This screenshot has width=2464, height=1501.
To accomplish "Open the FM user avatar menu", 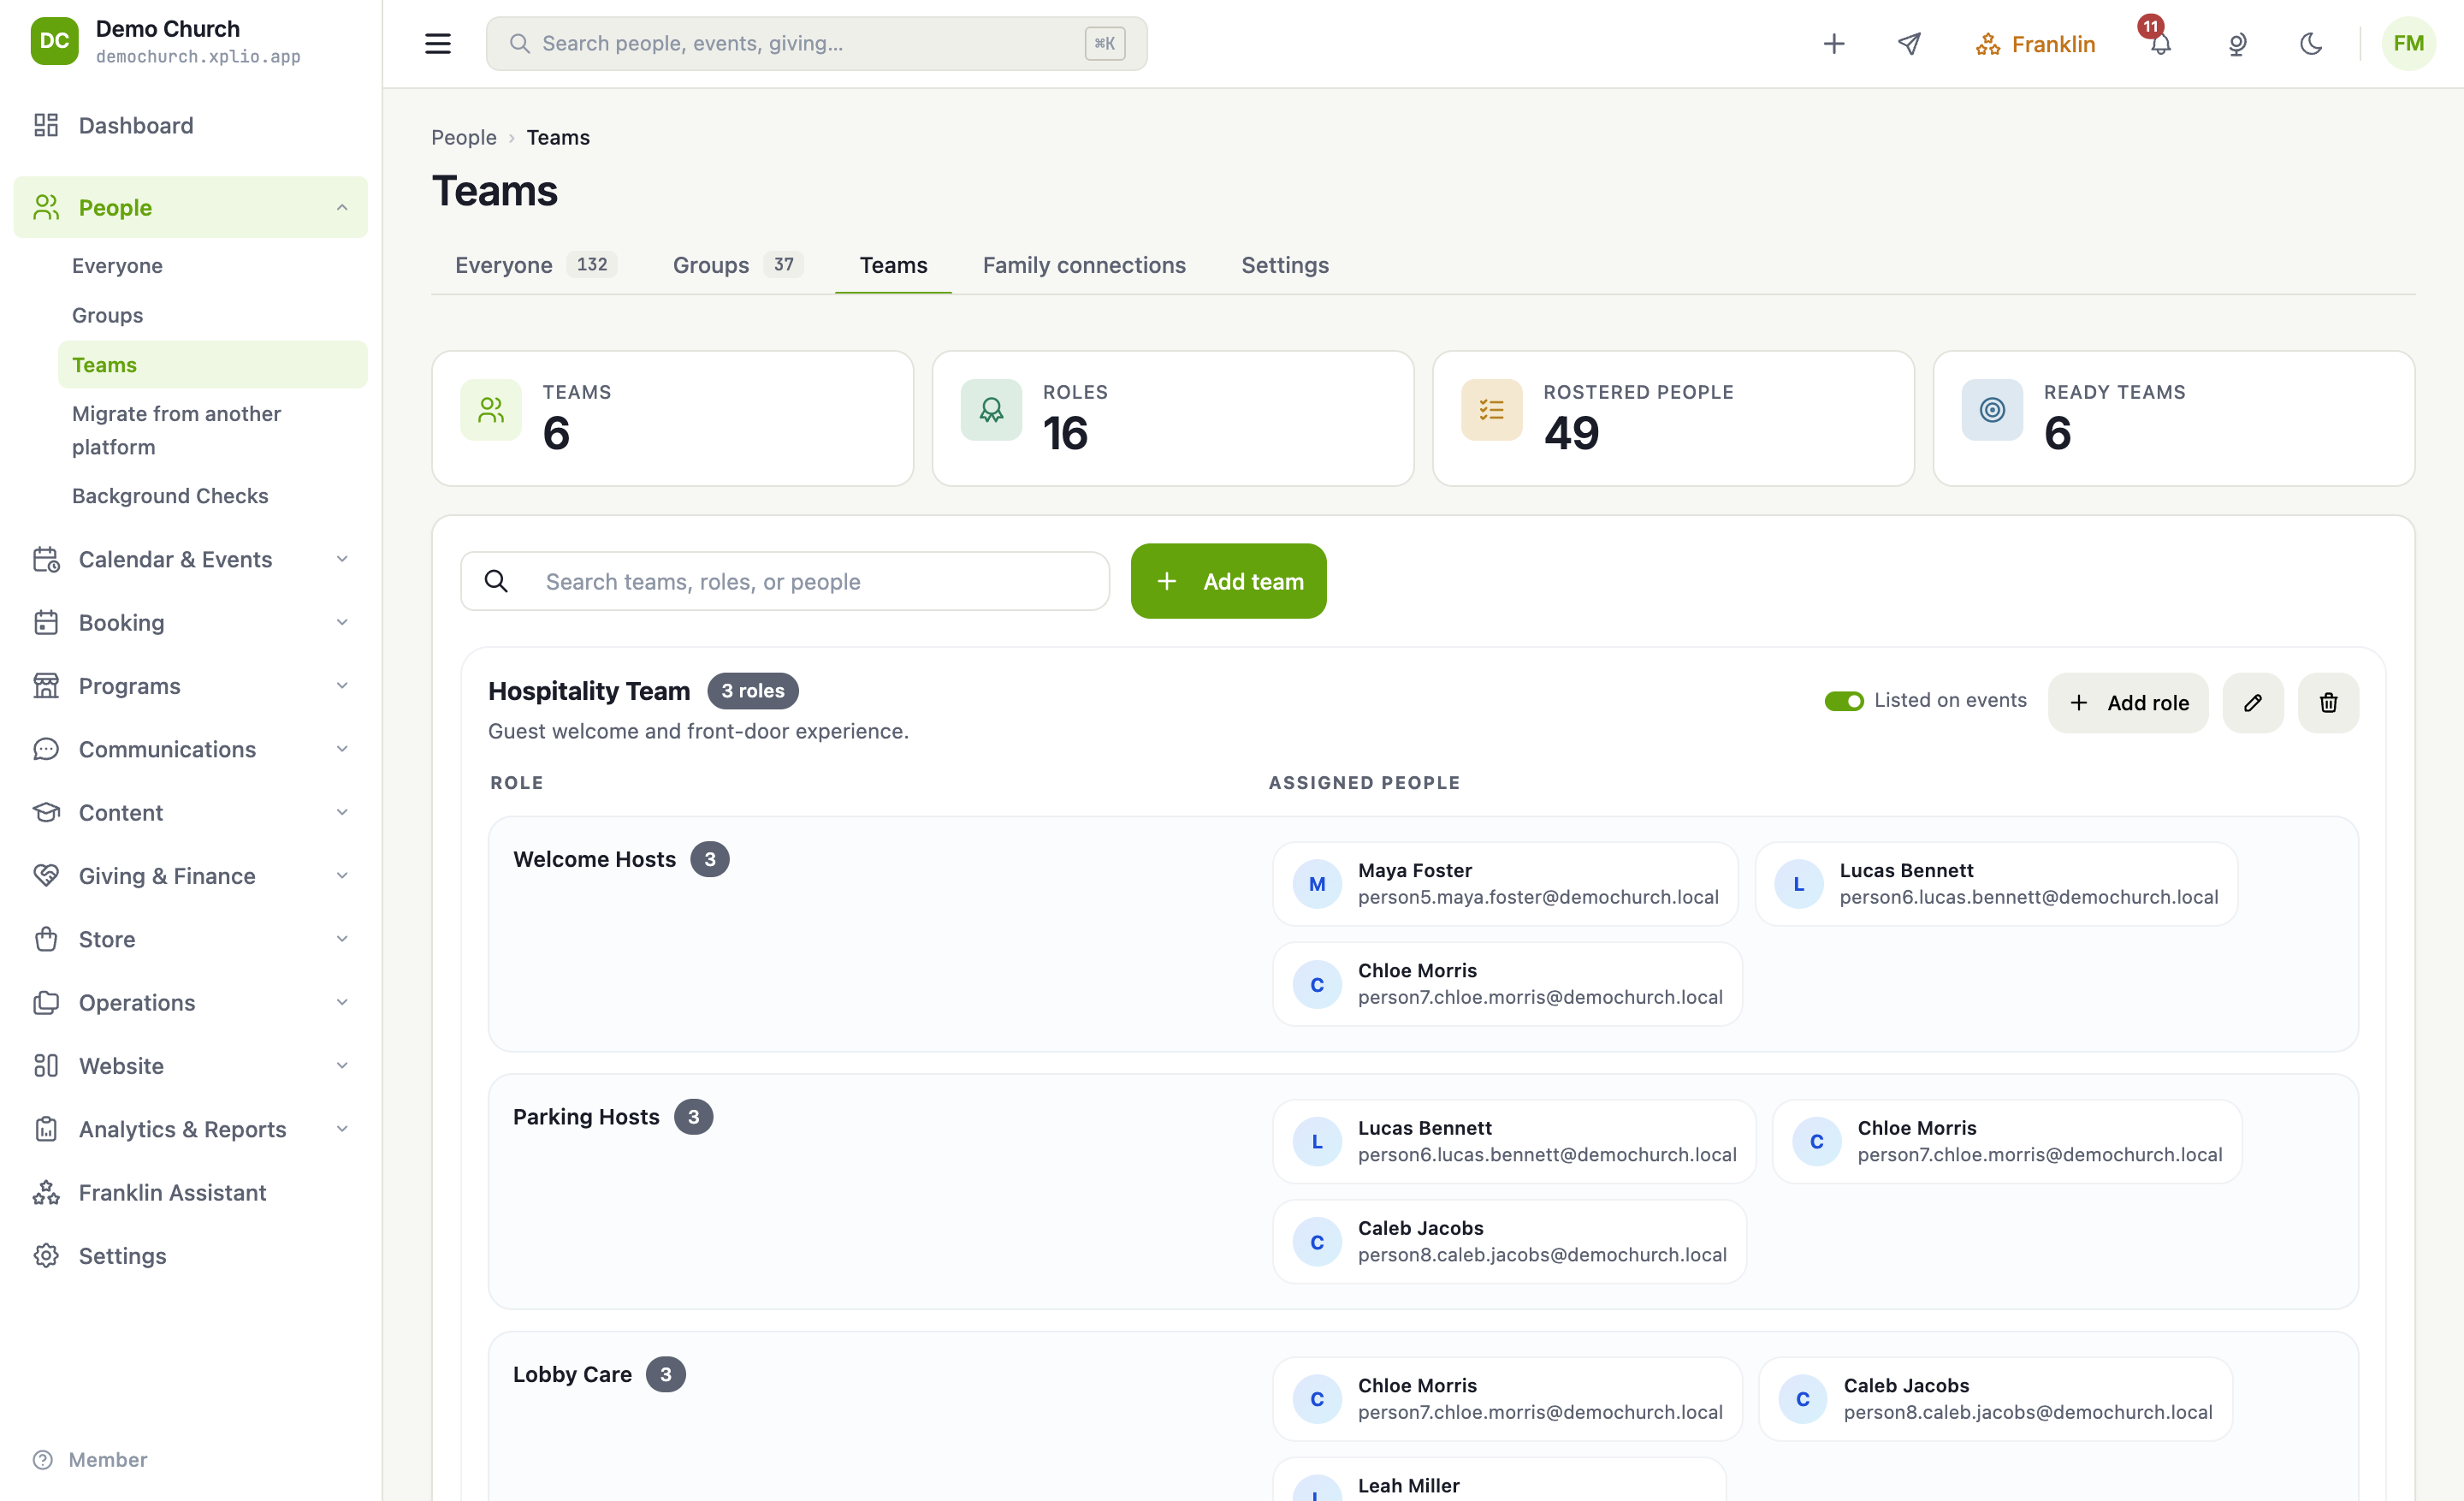I will click(x=2408, y=44).
